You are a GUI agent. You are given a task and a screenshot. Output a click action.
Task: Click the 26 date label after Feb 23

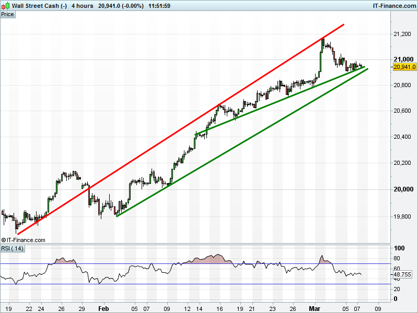(293, 309)
